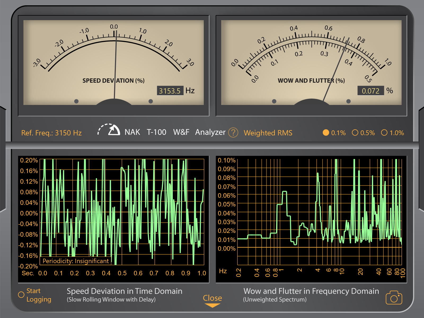Enable Start Logging radio toggle
The height and width of the screenshot is (318, 424).
21,295
